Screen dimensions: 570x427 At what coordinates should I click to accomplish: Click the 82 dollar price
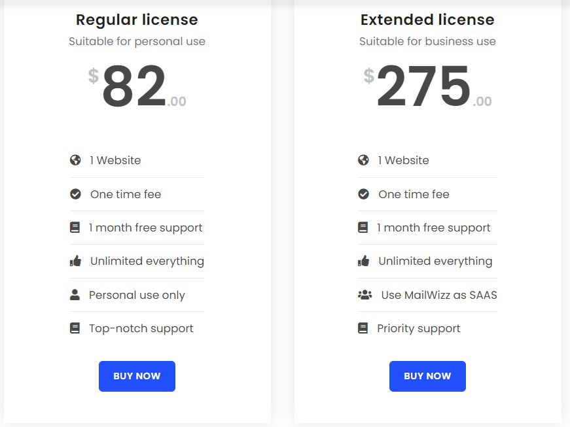pos(134,87)
